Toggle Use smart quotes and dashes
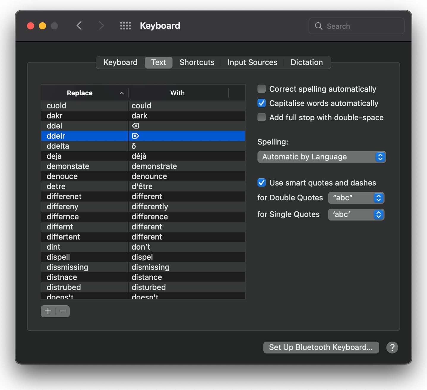Screen dimensions: 427x390 262,183
